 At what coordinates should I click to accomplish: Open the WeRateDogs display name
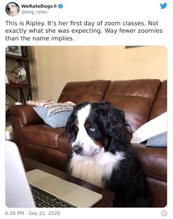pyautogui.click(x=37, y=6)
